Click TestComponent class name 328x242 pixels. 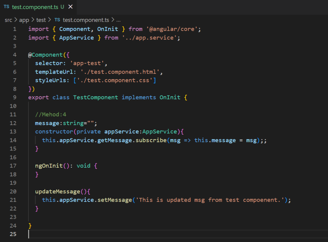95,97
